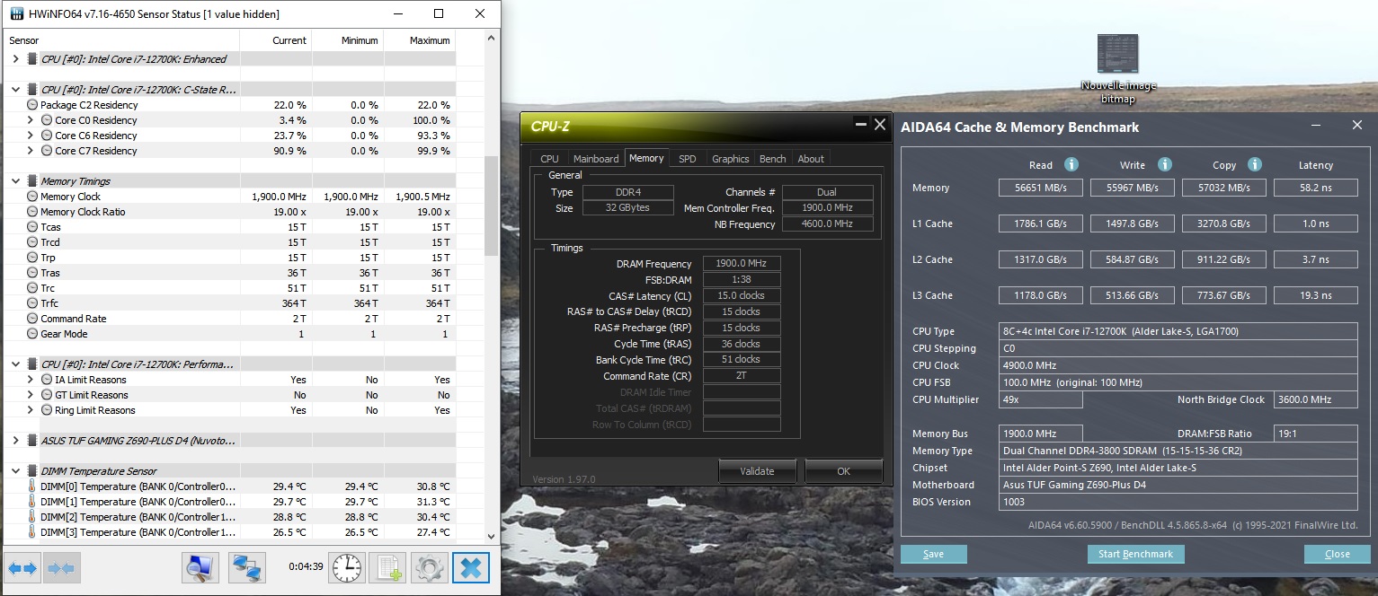
Task: Expand the IA Limit Reasons row
Action: click(31, 380)
